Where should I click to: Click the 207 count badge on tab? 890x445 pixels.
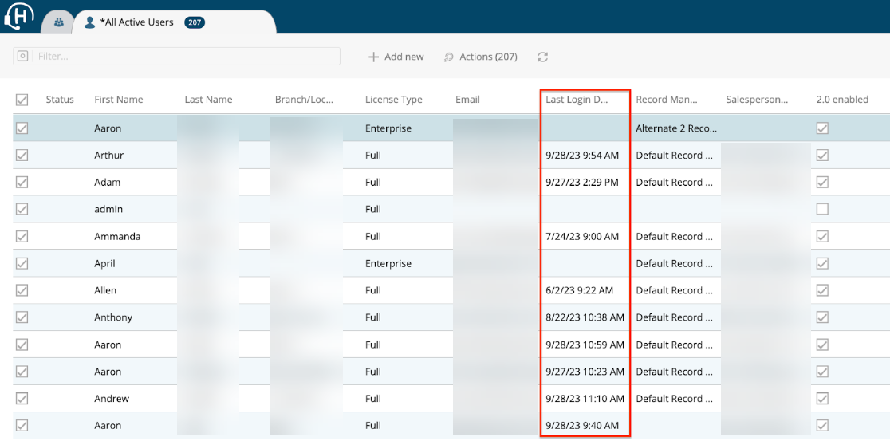195,22
